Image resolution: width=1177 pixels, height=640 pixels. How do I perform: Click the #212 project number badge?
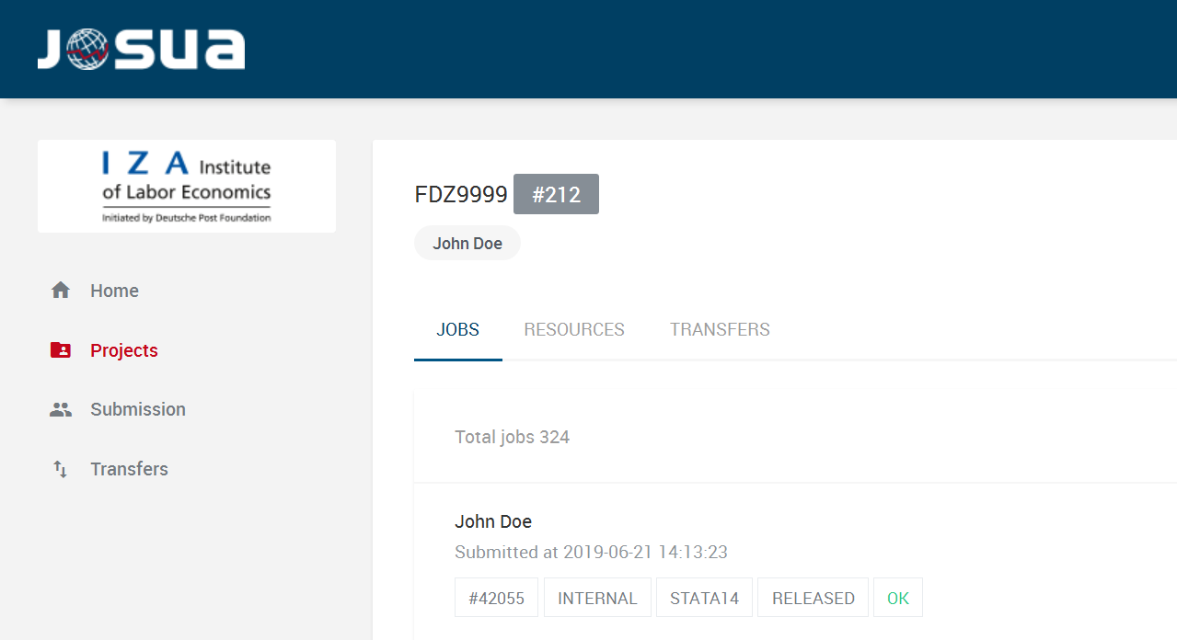[x=556, y=194]
